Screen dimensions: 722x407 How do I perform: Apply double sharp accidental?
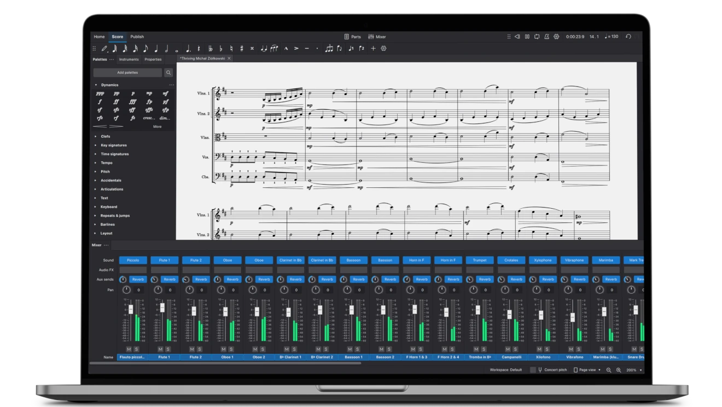click(252, 48)
